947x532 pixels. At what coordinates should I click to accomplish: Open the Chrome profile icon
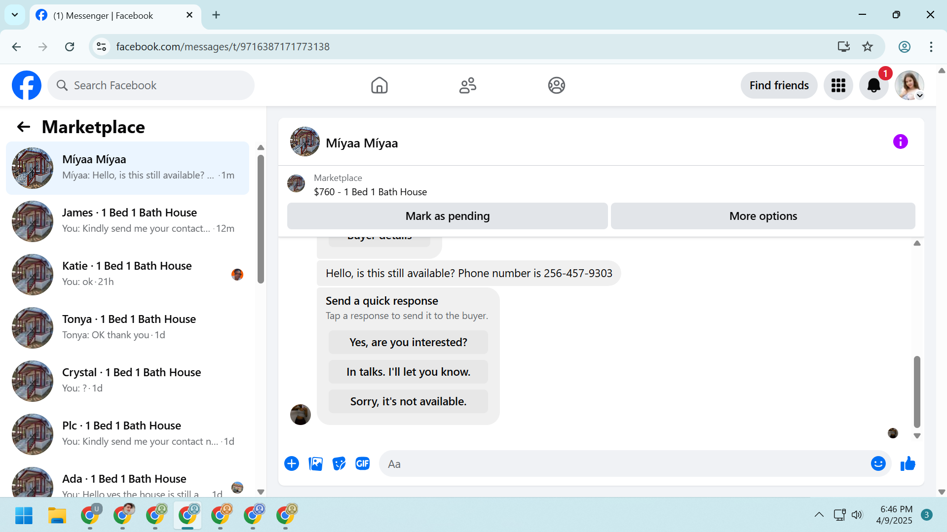(904, 47)
